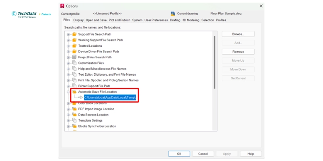Select the Automatic Save File Location row

tap(97, 92)
